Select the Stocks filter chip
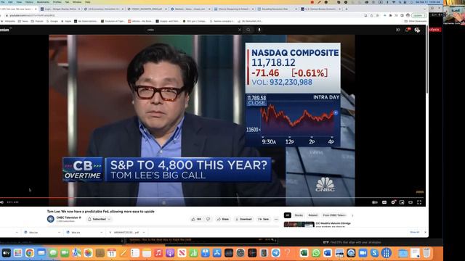465x261 pixels. point(299,215)
